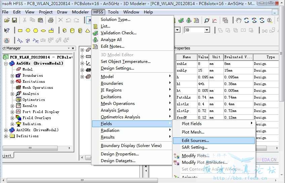Open the 3D dropdown combo box
This screenshot has height=183, width=285.
207,30
